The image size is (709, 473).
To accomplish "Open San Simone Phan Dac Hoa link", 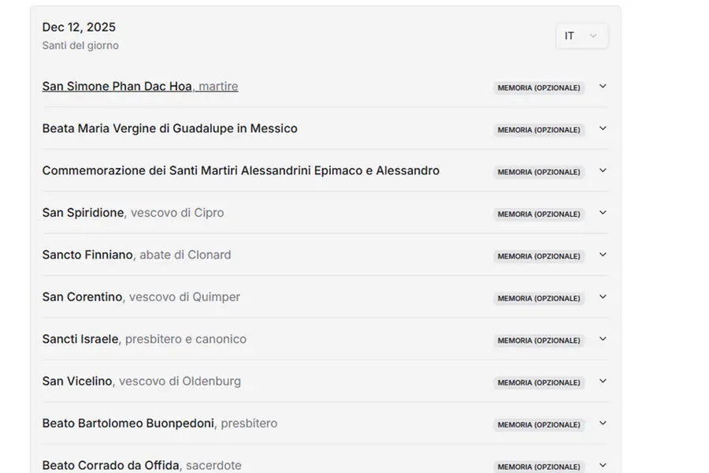I will [117, 87].
